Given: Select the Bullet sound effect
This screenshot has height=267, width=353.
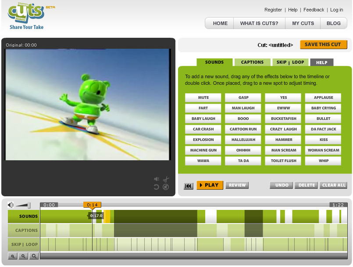Looking at the screenshot, I should point(323,119).
